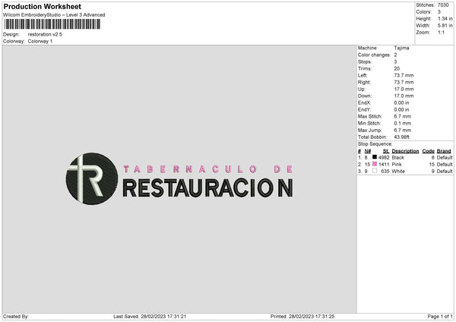Click the black RESTAURACION lettering
Screen dimensions: 456x322
point(208,188)
